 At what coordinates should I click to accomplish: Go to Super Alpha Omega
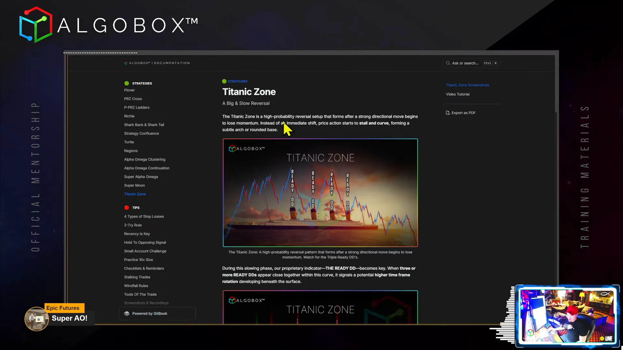141,177
